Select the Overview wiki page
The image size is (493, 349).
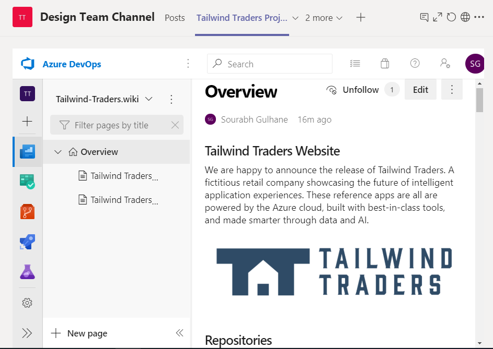point(117,152)
